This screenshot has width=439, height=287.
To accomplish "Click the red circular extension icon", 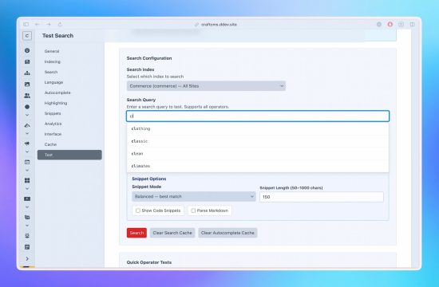I will 390,25.
